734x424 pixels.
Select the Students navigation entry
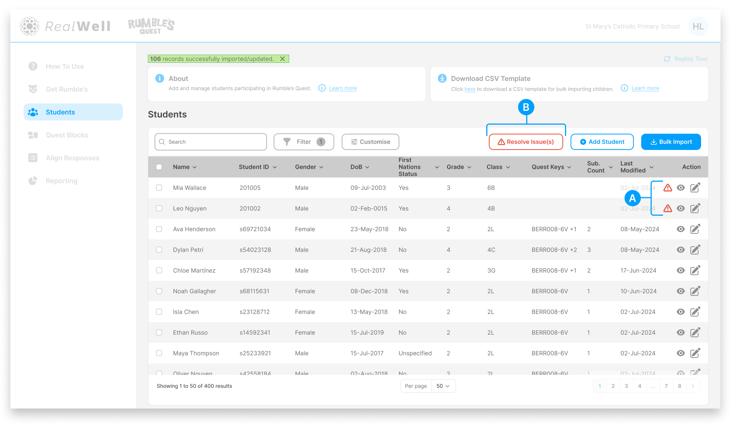point(60,112)
